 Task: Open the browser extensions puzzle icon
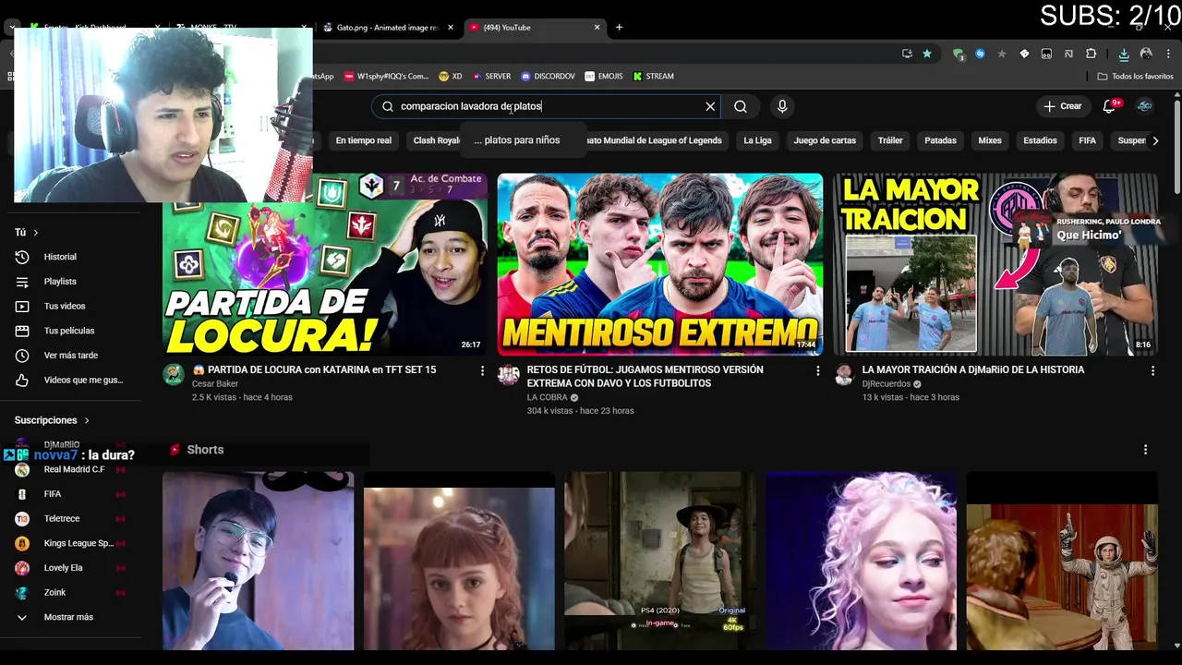point(1091,54)
